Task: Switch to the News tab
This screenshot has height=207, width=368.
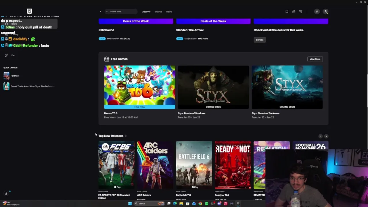Action: [169, 11]
